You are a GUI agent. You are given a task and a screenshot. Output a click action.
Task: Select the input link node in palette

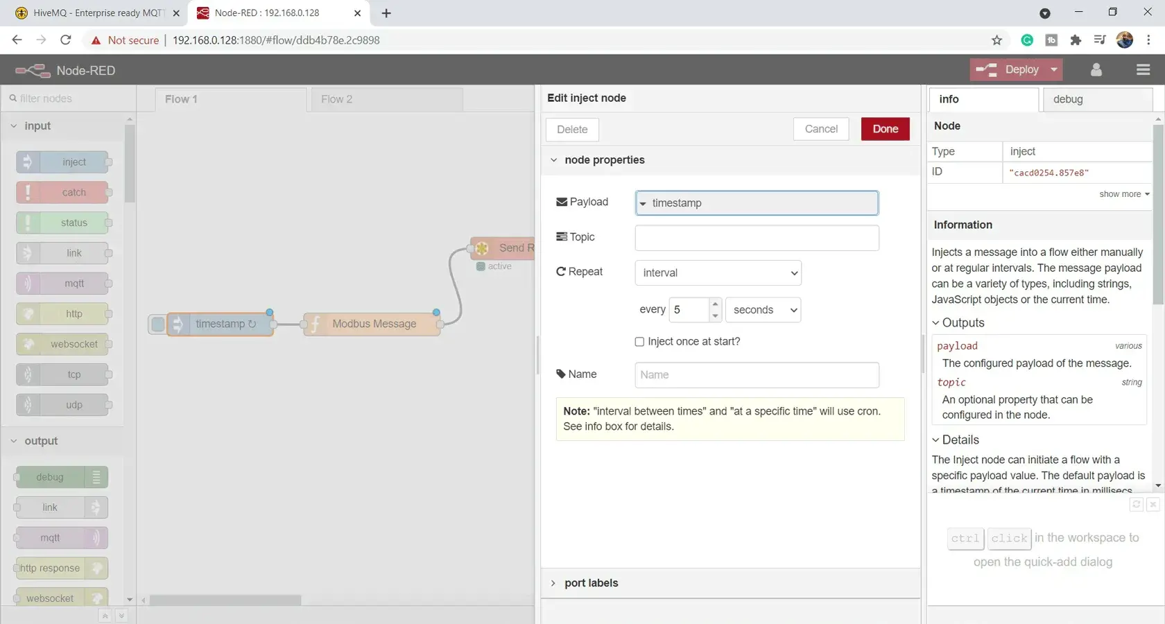[x=62, y=253]
